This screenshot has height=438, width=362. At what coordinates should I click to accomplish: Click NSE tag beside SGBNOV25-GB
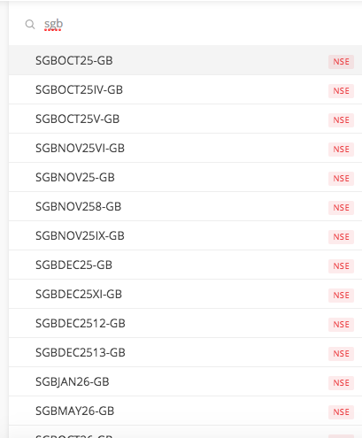[341, 179]
